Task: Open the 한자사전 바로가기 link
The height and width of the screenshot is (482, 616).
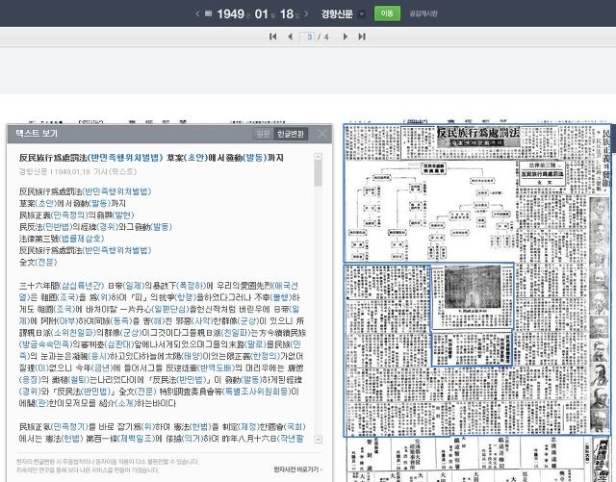Action: pos(297,469)
